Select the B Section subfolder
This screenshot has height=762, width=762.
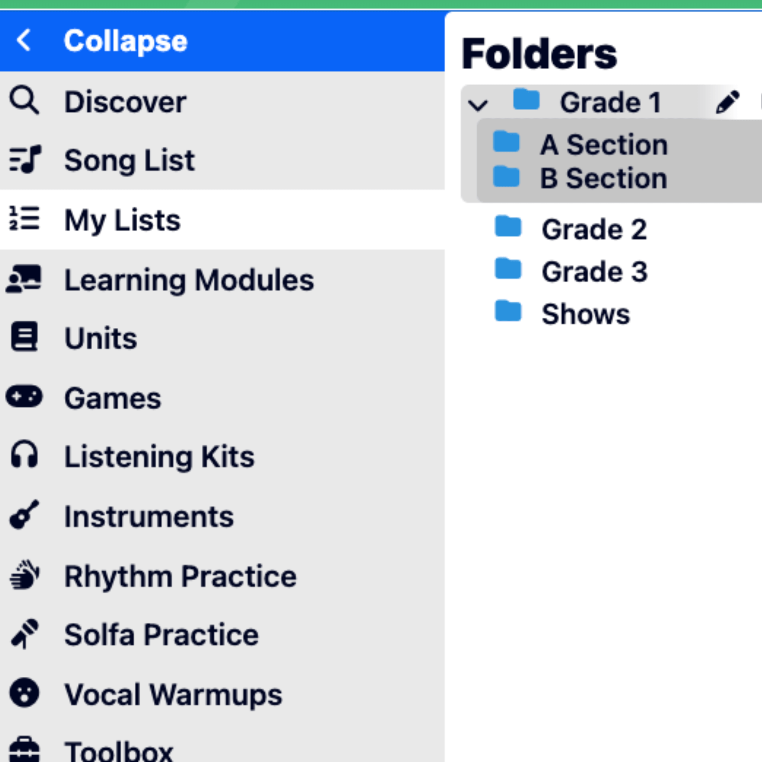603,178
